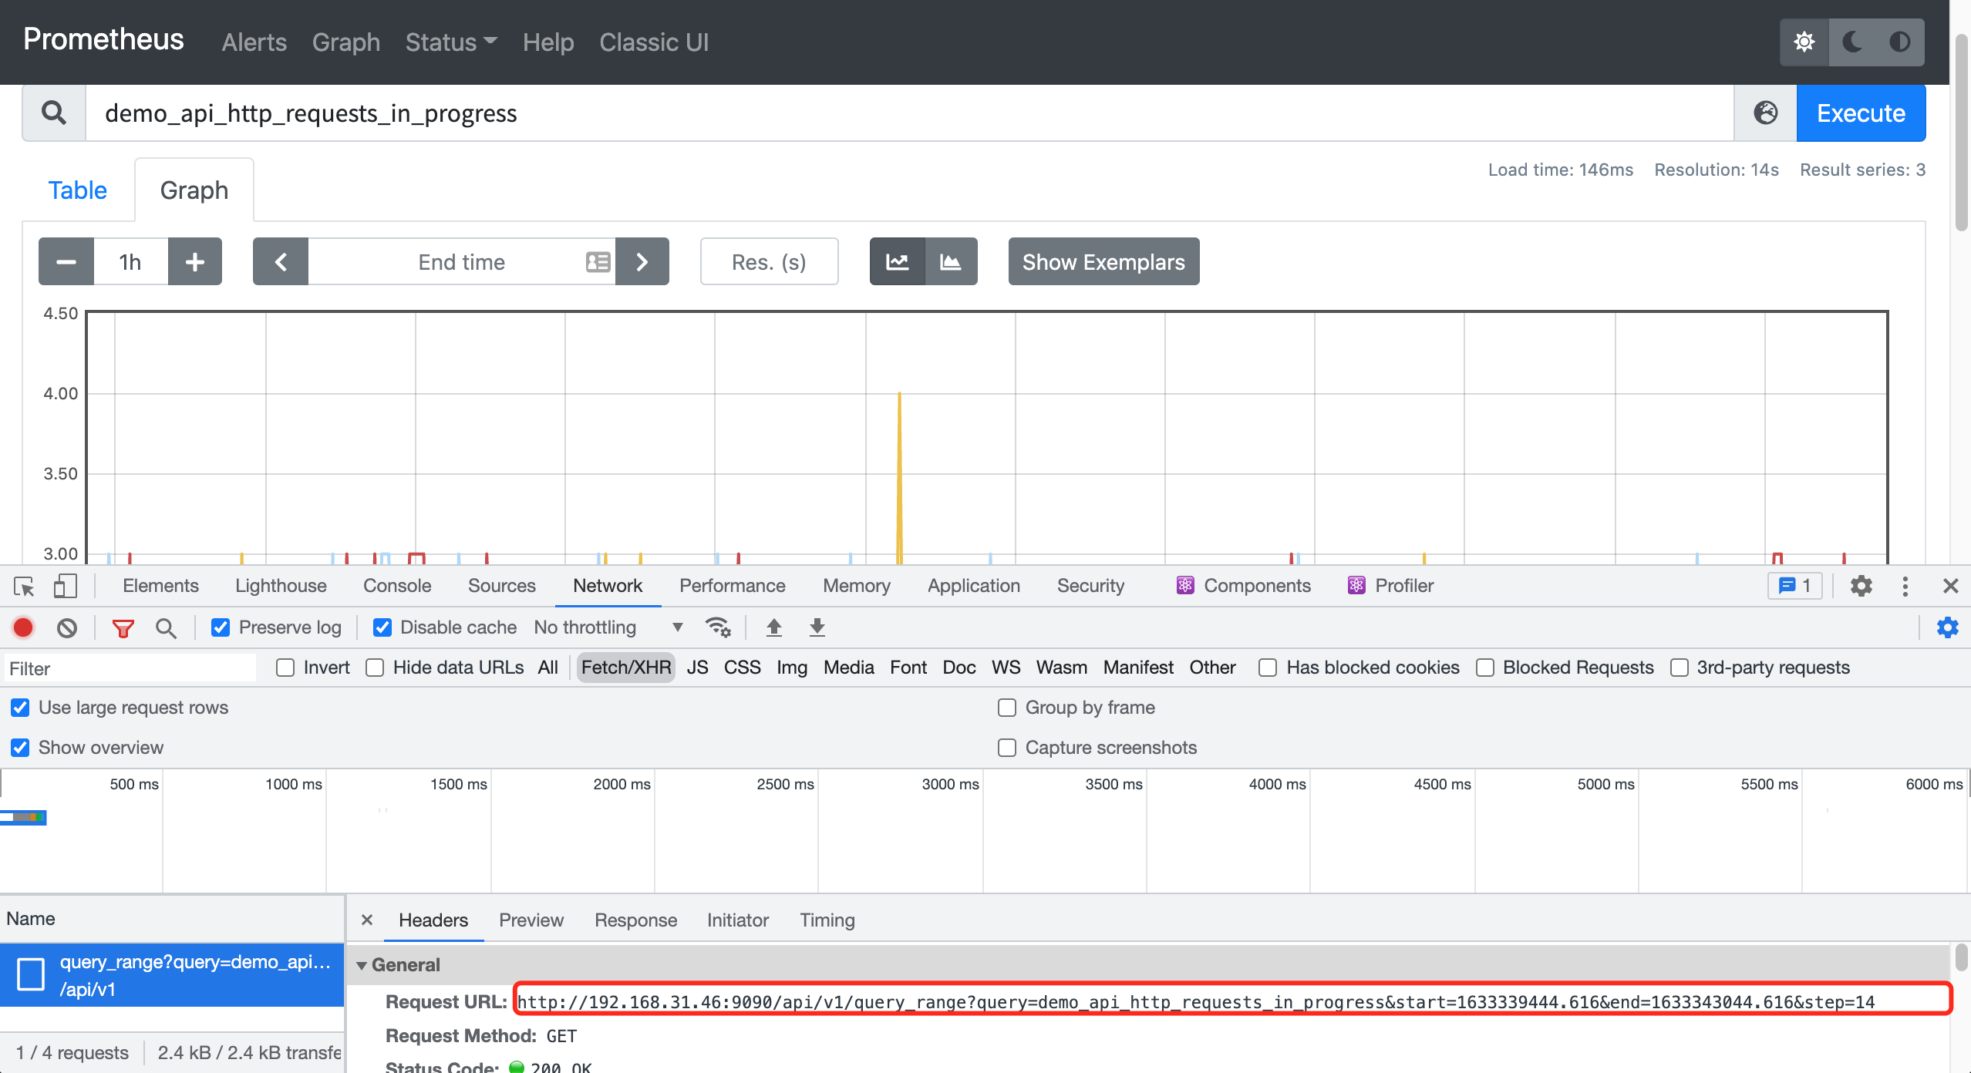
Task: Switch to the Table tab
Action: tap(76, 189)
